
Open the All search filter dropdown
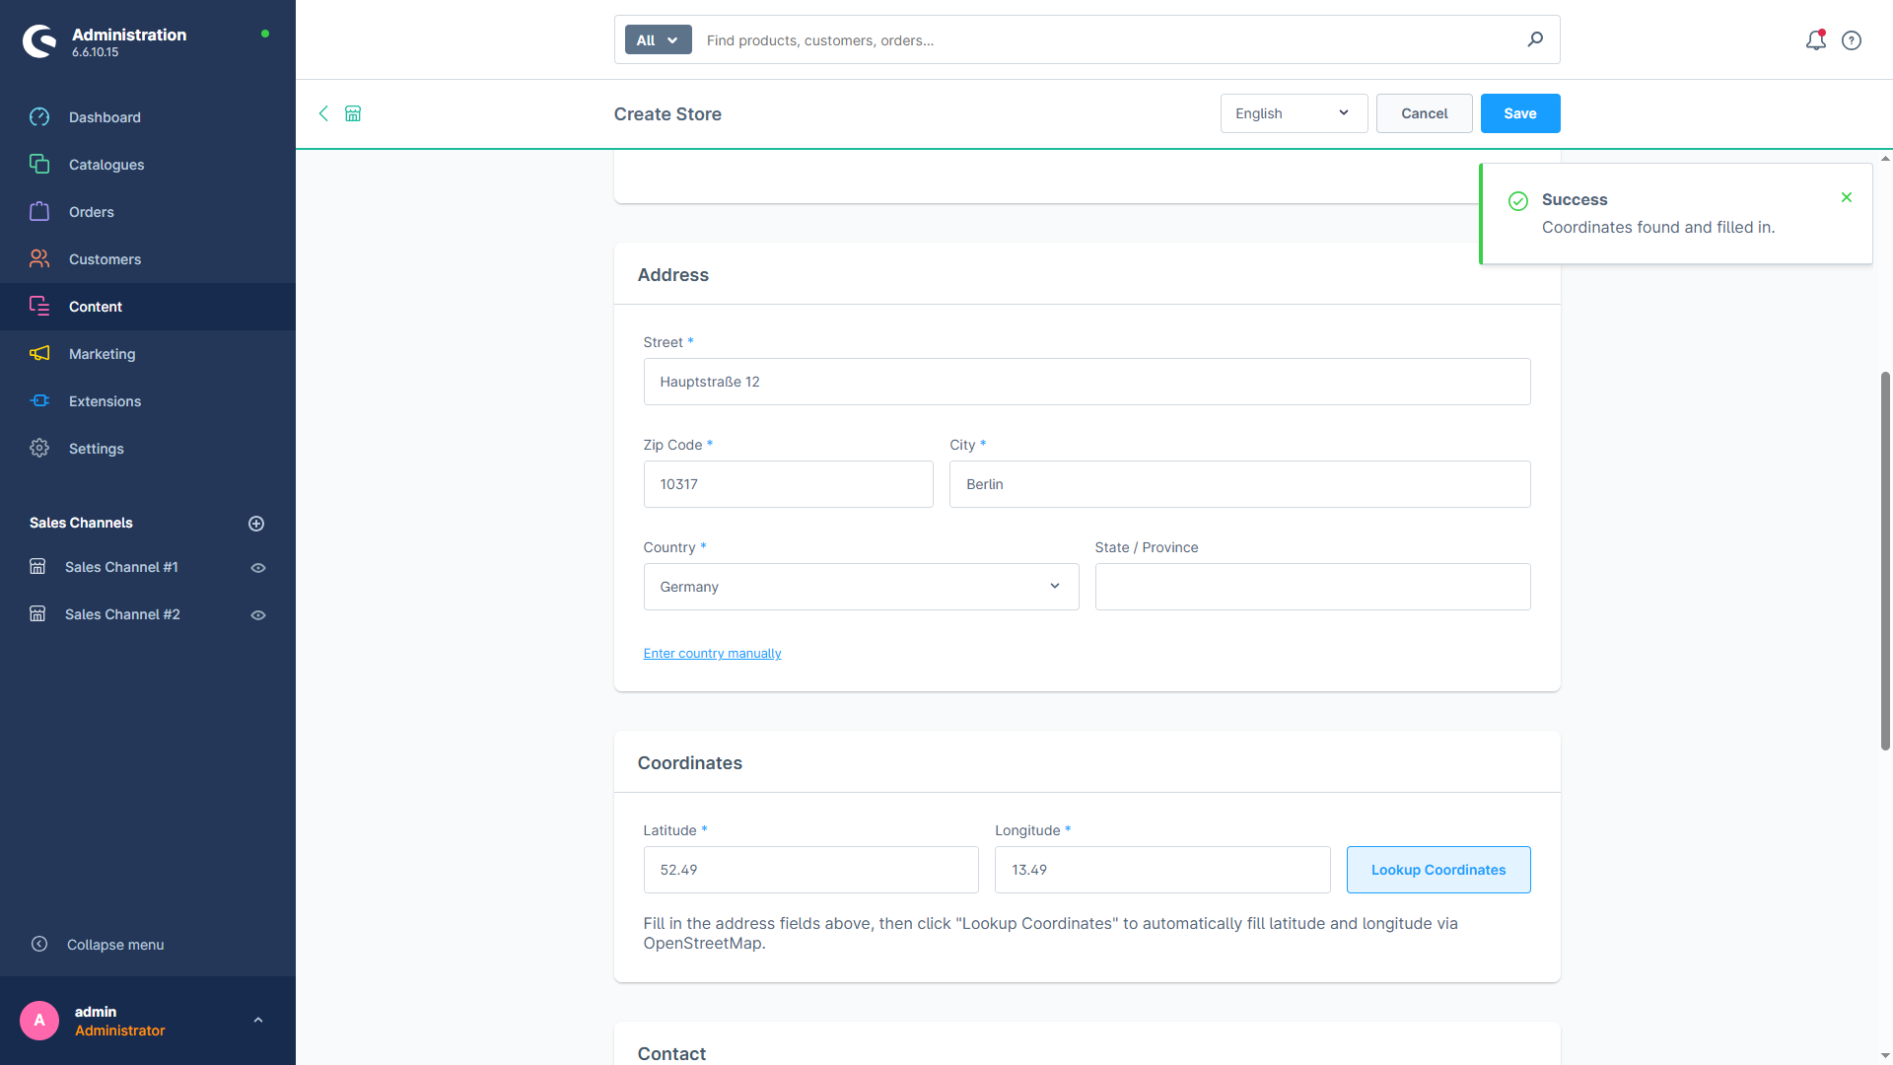click(x=658, y=40)
